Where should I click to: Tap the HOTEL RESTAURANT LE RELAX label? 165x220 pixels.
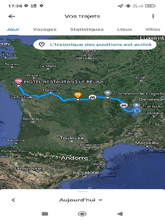click(64, 82)
